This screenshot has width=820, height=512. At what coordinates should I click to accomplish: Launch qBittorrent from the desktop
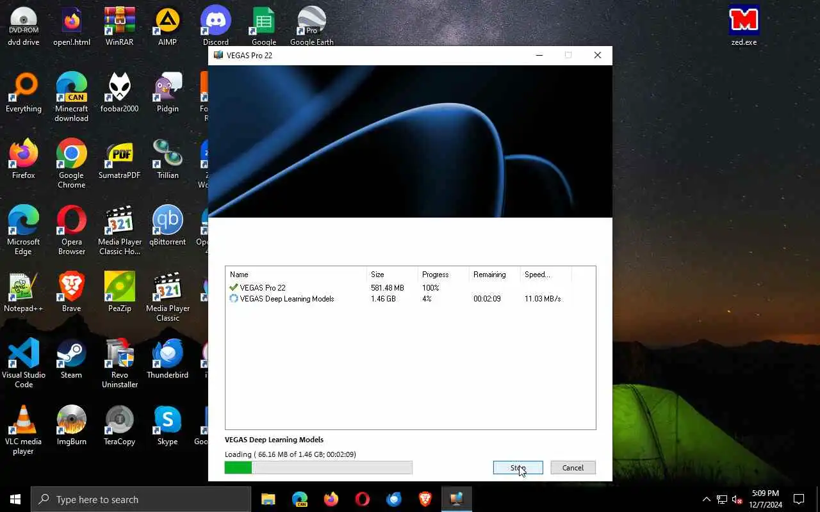[x=168, y=226]
